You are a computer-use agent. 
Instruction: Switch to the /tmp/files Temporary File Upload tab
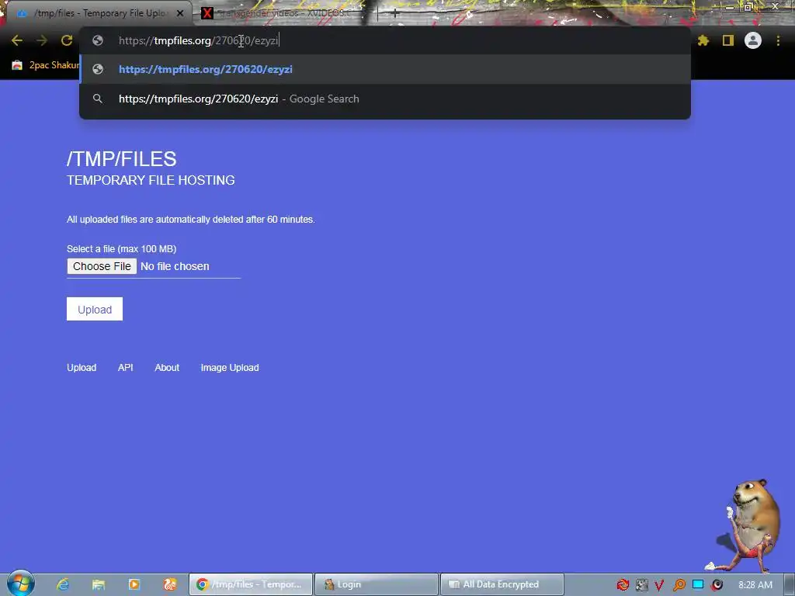96,13
